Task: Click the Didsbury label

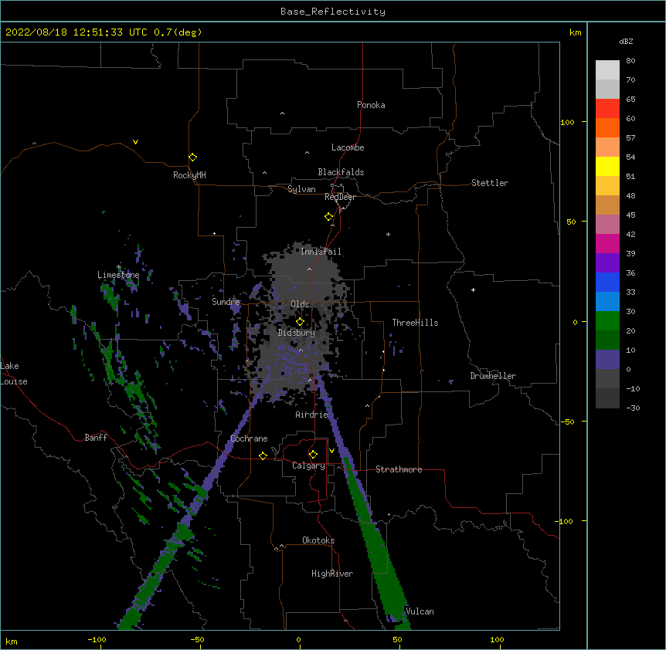Action: click(x=297, y=333)
